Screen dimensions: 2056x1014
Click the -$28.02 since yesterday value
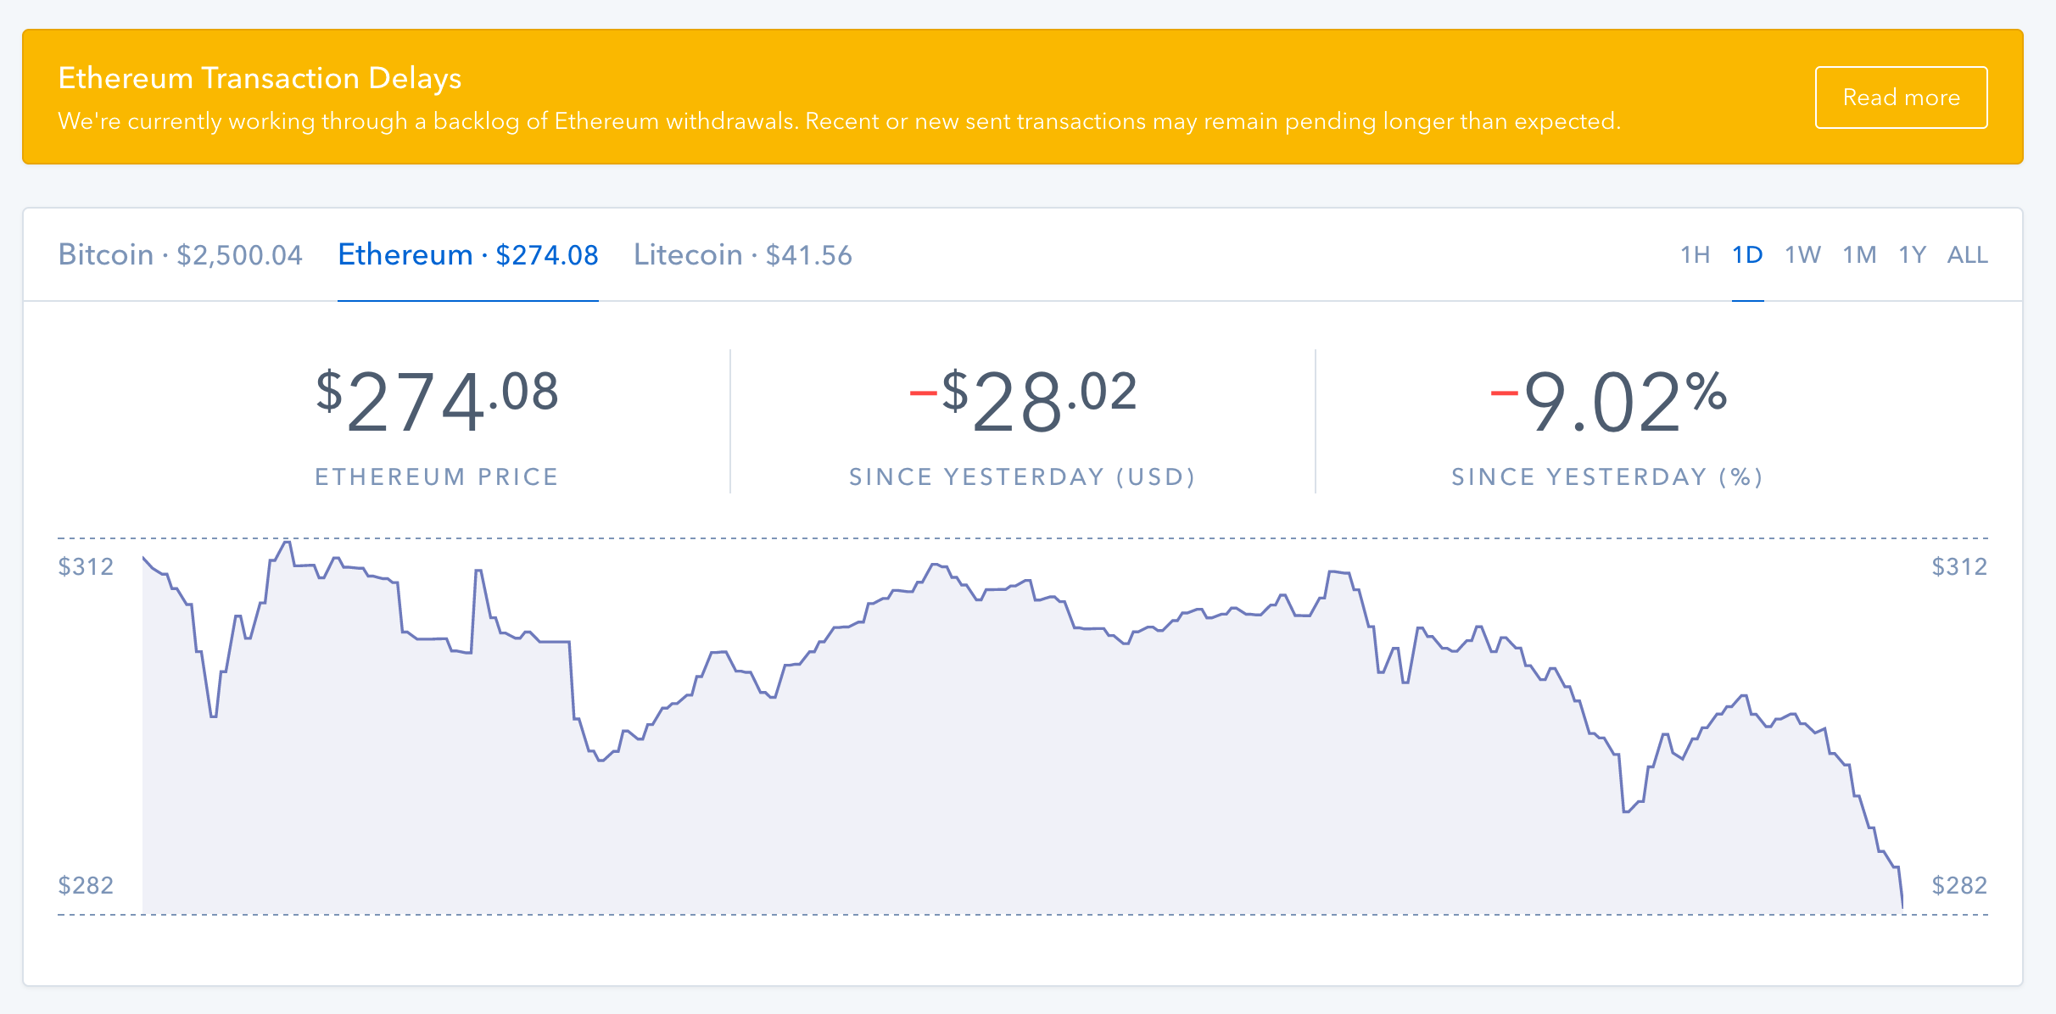click(1022, 401)
